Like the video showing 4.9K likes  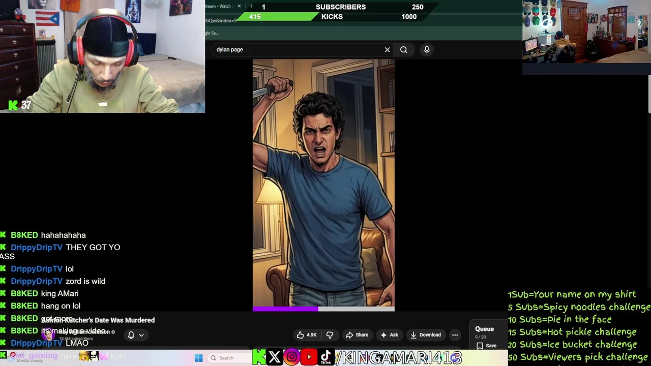click(307, 335)
